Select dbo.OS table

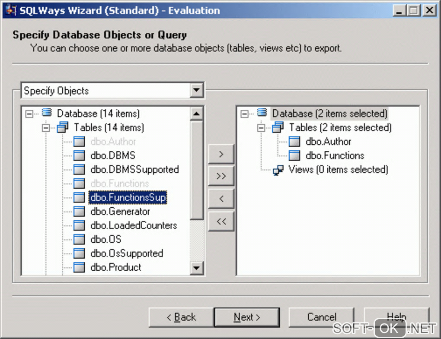pos(106,239)
